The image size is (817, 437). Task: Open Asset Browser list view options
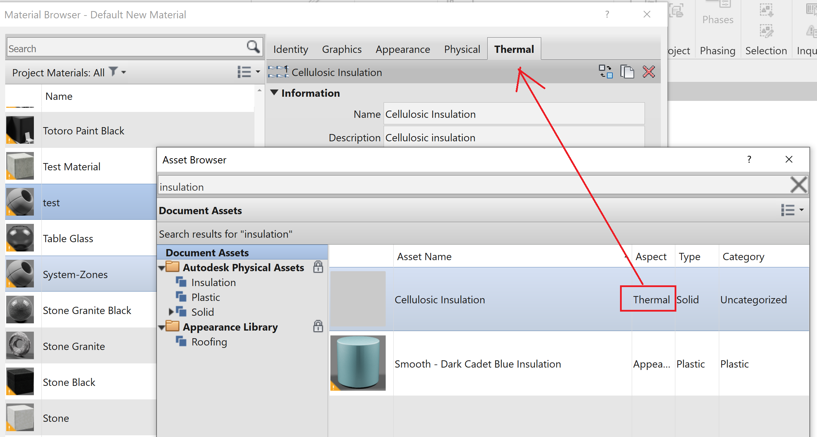click(x=792, y=210)
